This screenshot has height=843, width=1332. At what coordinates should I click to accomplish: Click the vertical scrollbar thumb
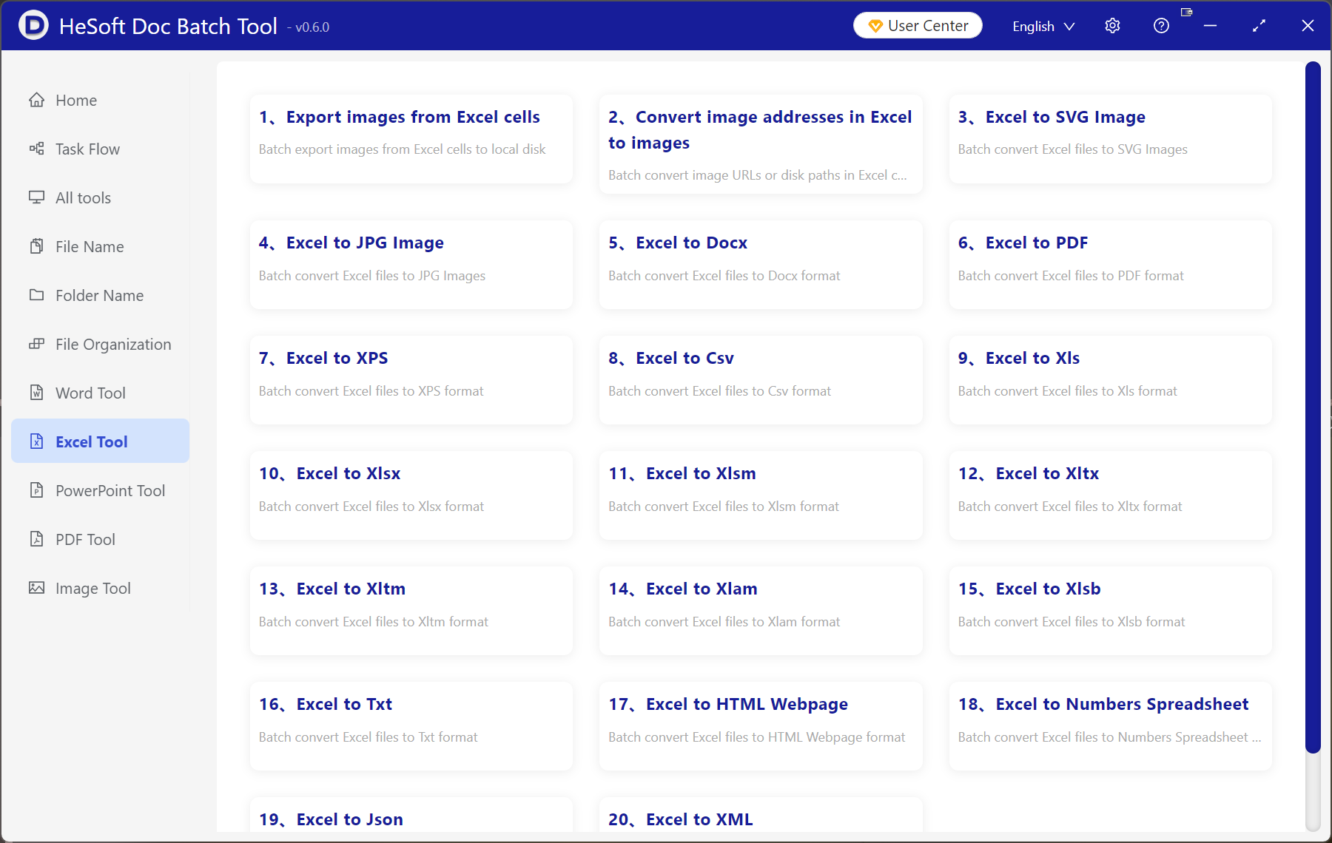coord(1313,407)
